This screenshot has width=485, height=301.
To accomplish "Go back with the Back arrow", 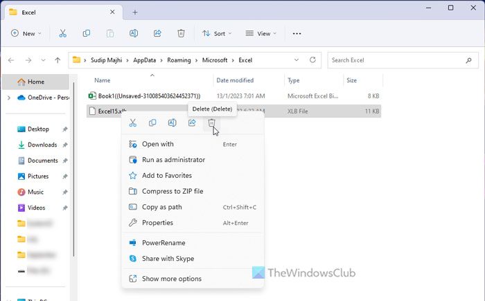I will coord(11,60).
